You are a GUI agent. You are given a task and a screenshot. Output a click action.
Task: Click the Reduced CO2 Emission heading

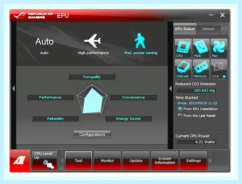tap(195, 84)
